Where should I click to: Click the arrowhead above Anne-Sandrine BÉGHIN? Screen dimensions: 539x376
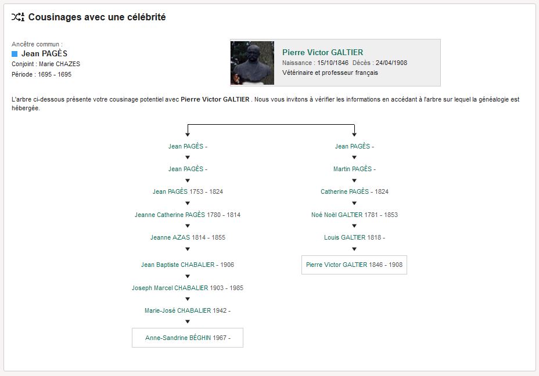click(188, 322)
